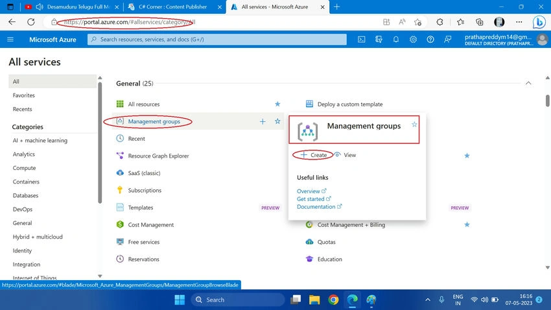This screenshot has width=551, height=310.
Task: Click Create in Management groups popup
Action: [x=314, y=154]
